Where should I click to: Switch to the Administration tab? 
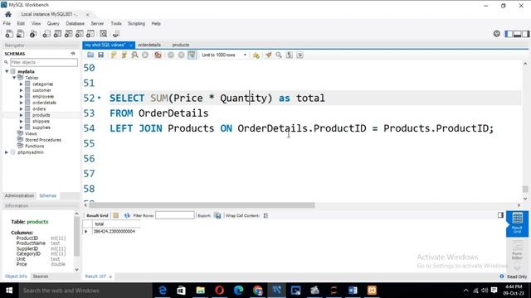tap(19, 195)
